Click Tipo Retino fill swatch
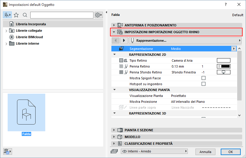The image size is (246, 158). (x=224, y=60)
